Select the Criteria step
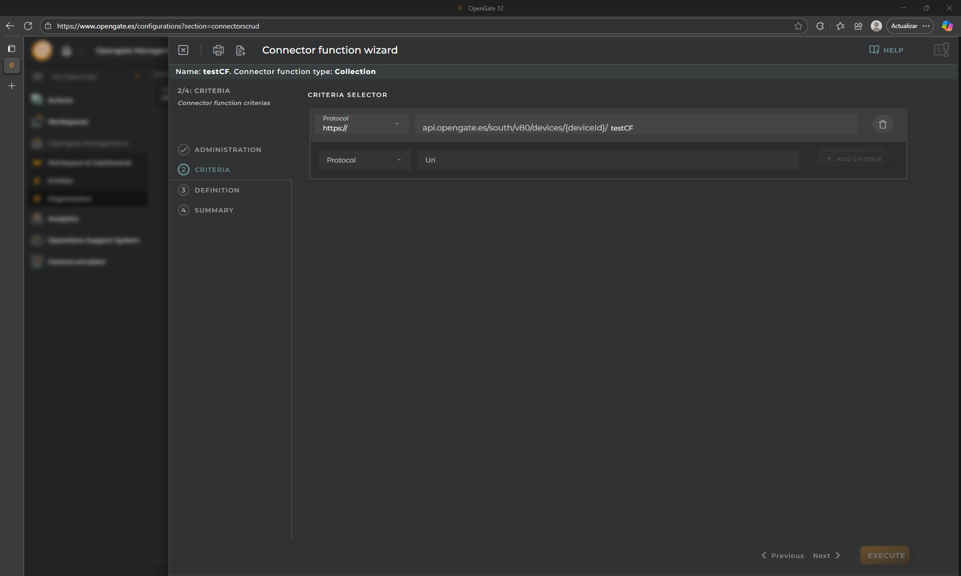Image resolution: width=961 pixels, height=576 pixels. (212, 169)
